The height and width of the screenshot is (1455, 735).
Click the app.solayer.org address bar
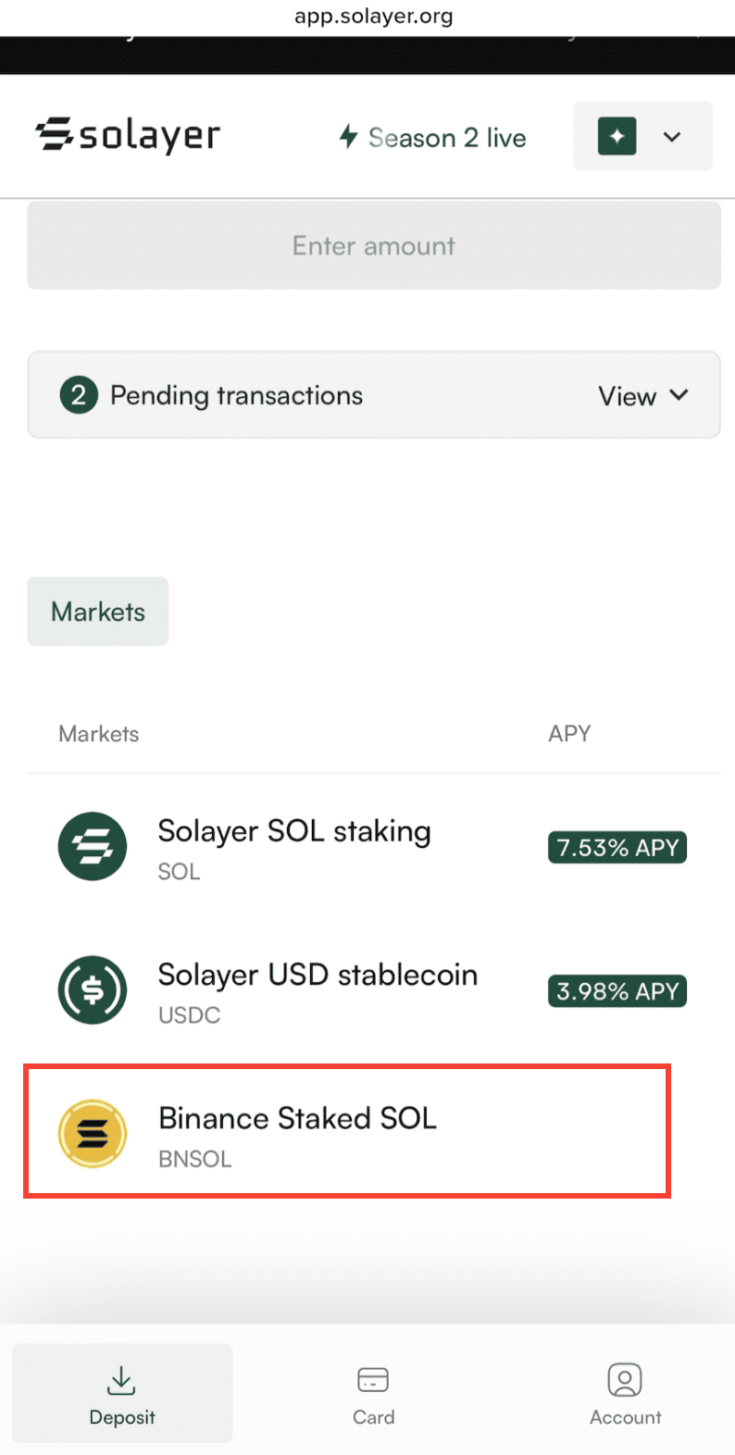pos(373,16)
